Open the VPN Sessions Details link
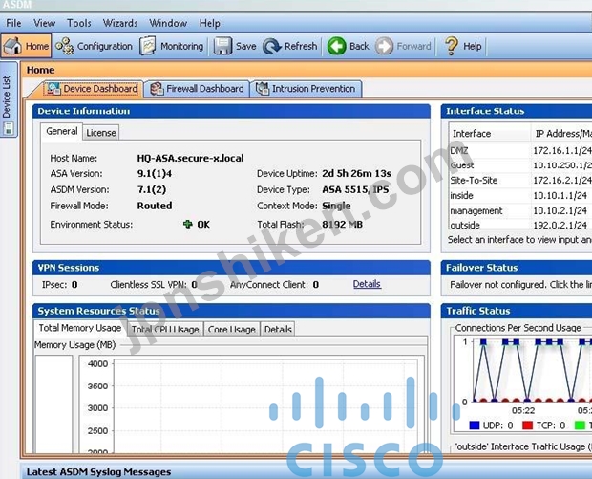This screenshot has width=592, height=479. [x=367, y=284]
